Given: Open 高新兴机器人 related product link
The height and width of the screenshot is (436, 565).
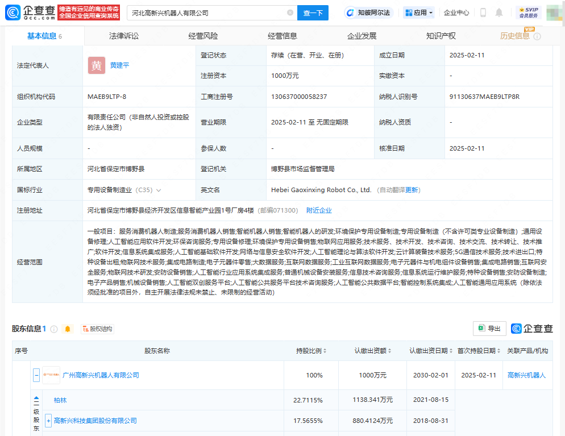Looking at the screenshot, I should (x=526, y=375).
